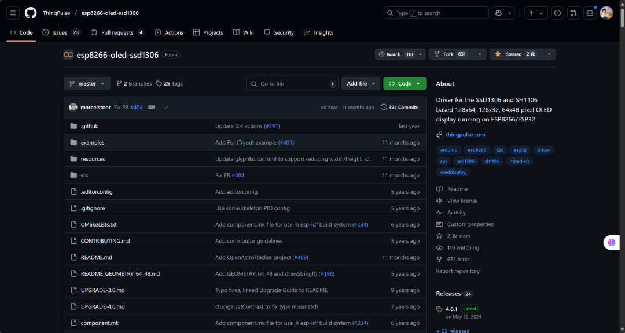625x333 pixels.
Task: Open the issues icon in header
Action: coord(557,13)
